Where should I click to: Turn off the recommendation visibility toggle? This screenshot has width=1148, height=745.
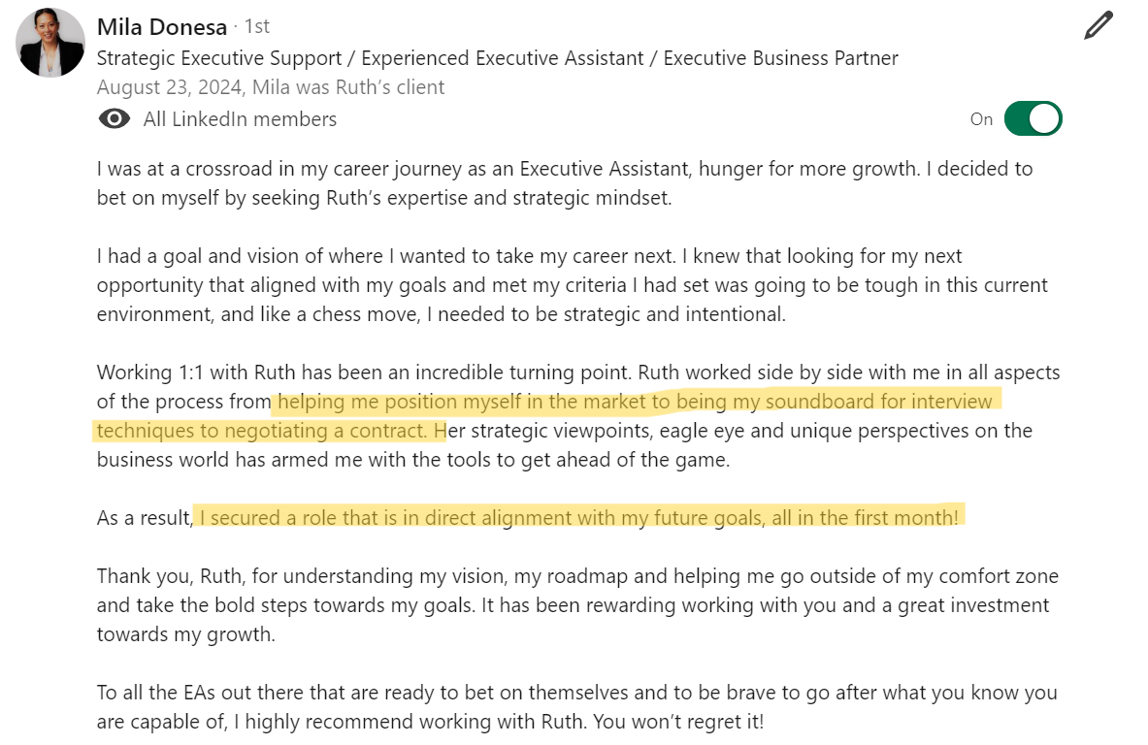(1033, 118)
